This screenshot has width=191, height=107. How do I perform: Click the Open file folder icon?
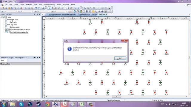tap(9, 8)
